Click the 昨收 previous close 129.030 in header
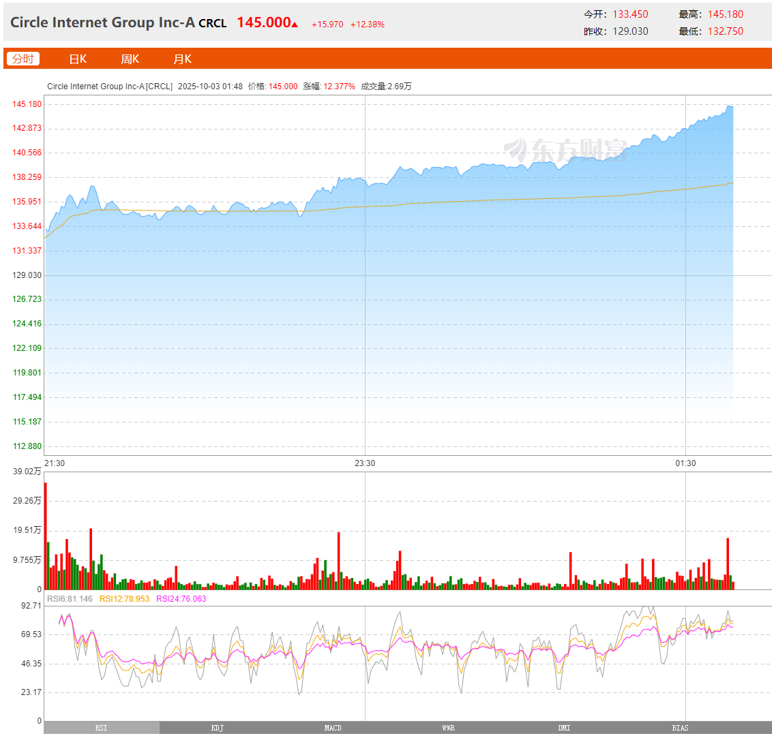This screenshot has height=738, width=772. 630,31
